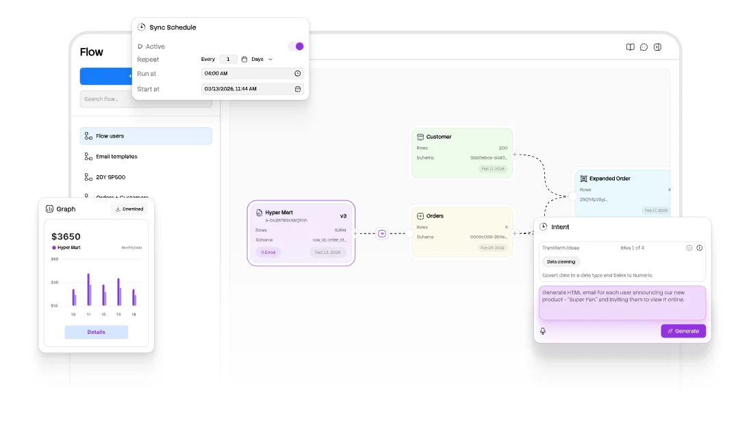736x427 pixels.
Task: Select Flow users in the sidebar
Action: coord(146,136)
